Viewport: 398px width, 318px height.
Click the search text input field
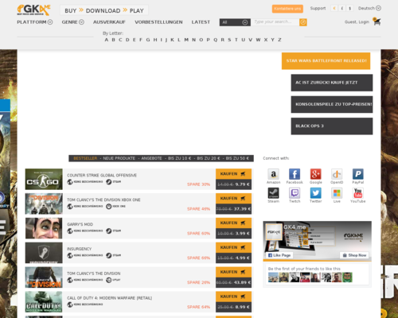275,22
